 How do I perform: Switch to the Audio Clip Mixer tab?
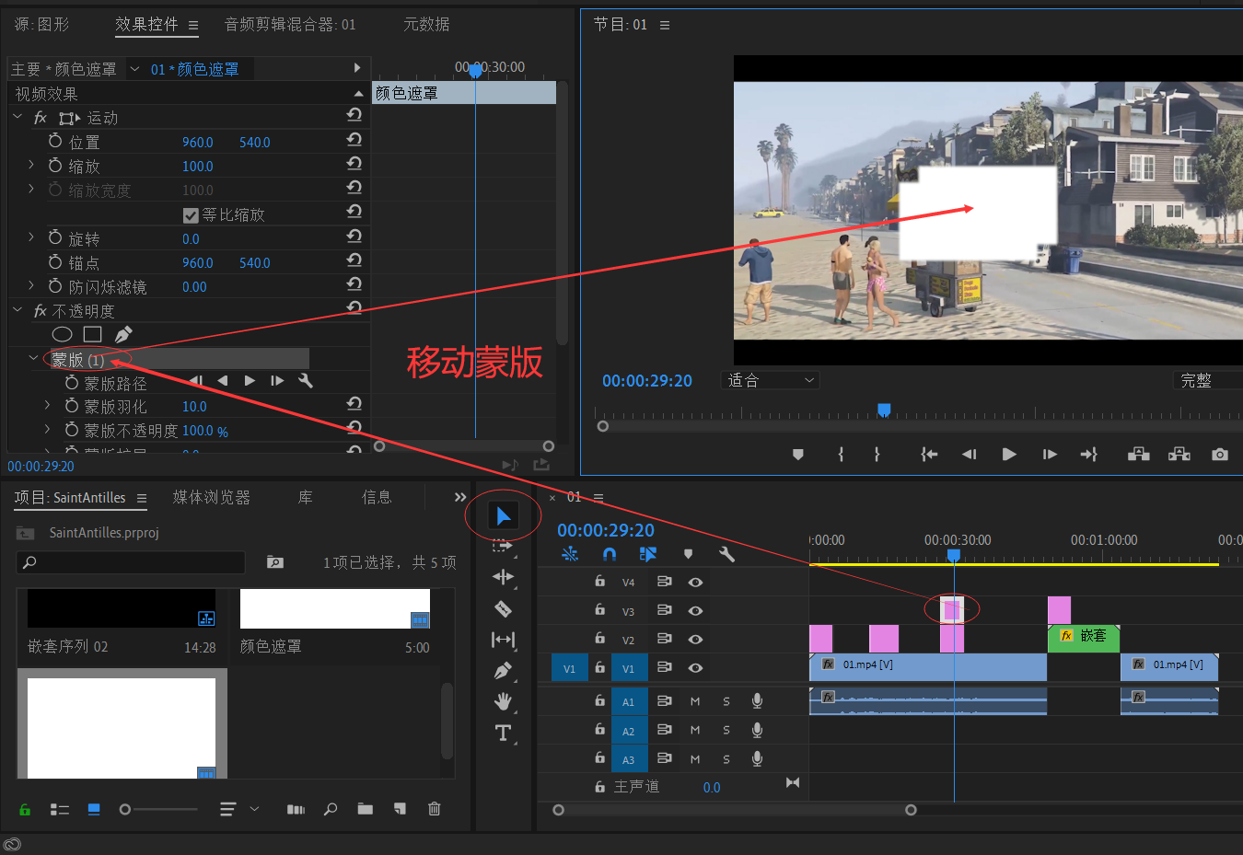[x=290, y=25]
